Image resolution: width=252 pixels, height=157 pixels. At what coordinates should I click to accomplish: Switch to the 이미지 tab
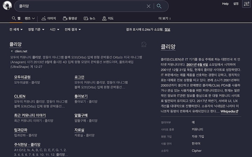pyautogui.click(x=49, y=18)
